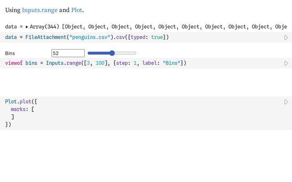Click the Bins slider track

click(x=128, y=53)
